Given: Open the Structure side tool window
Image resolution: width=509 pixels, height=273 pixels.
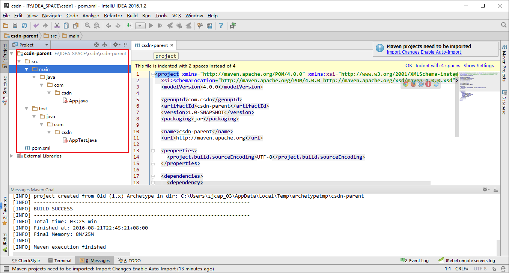Looking at the screenshot, I should point(5,90).
